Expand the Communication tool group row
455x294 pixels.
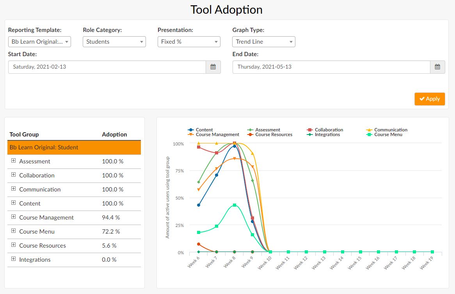click(x=13, y=189)
